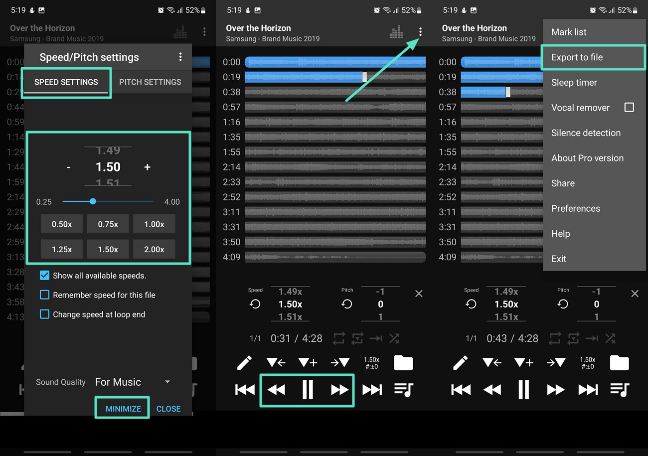Image resolution: width=648 pixels, height=456 pixels.
Task: Select the 2.00x speed preset
Action: click(154, 249)
